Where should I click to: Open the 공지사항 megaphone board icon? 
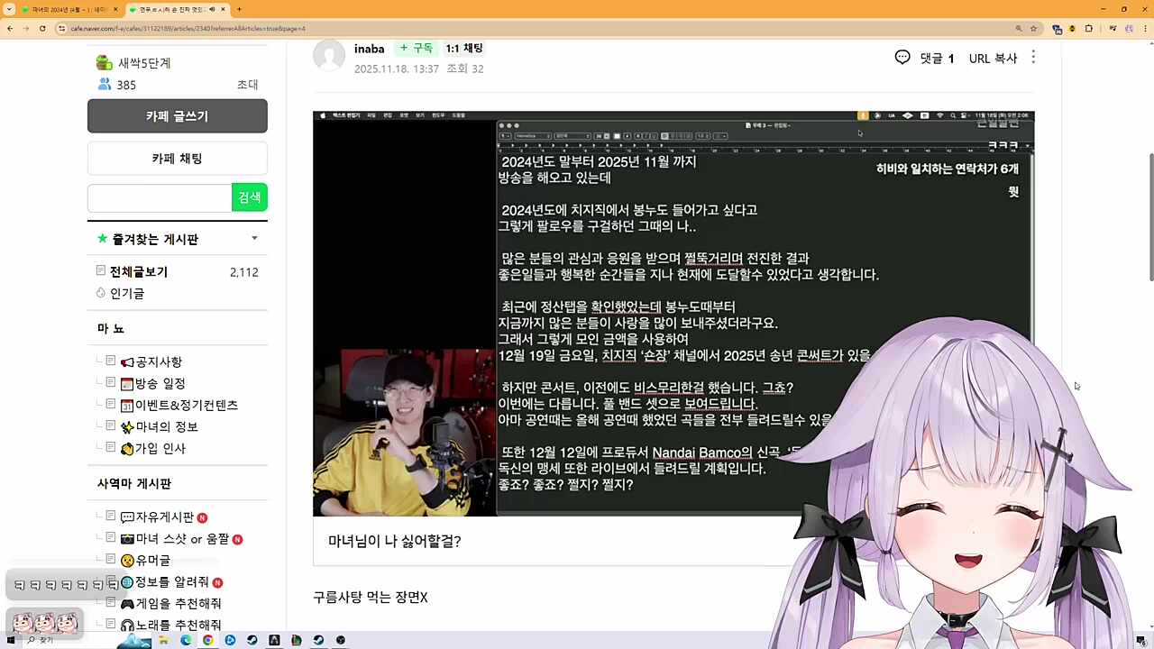tap(126, 362)
